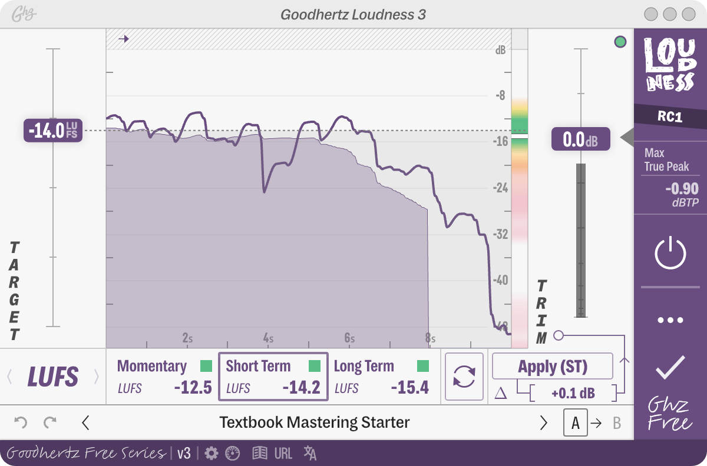Toggle the Momentary green indicator square
The width and height of the screenshot is (707, 466).
coord(206,367)
